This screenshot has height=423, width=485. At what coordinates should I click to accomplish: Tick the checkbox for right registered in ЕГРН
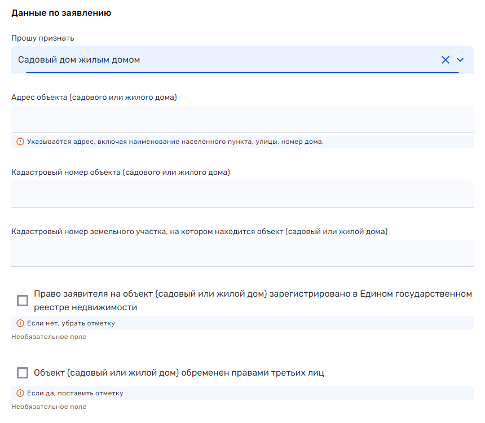tap(23, 301)
